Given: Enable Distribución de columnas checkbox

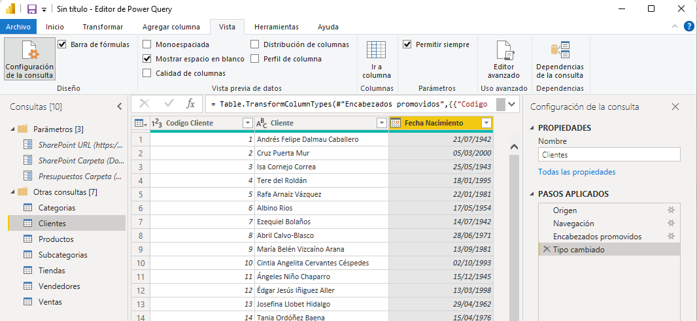Looking at the screenshot, I should [x=255, y=44].
